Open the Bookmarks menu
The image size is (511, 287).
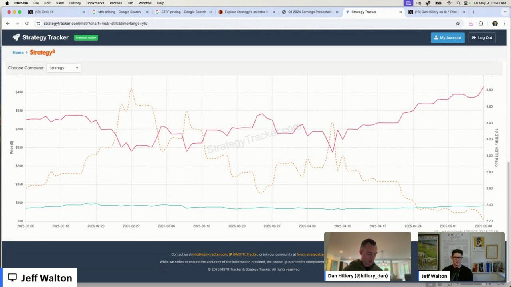(x=95, y=3)
